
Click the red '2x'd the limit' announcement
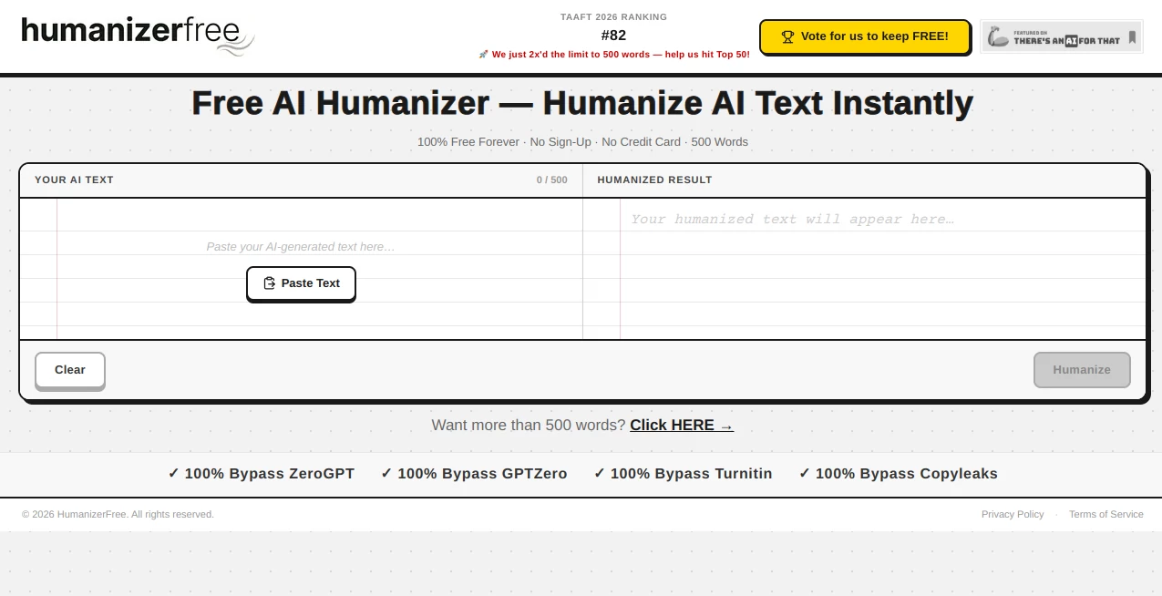[x=613, y=55]
